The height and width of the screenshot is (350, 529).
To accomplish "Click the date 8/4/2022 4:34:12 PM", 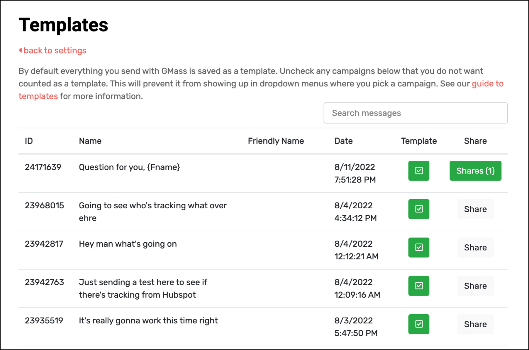I will pyautogui.click(x=355, y=212).
